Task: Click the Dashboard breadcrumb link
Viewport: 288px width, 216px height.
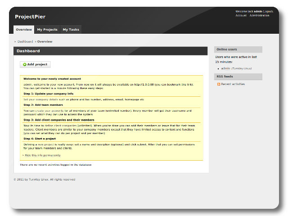Action: pos(25,41)
